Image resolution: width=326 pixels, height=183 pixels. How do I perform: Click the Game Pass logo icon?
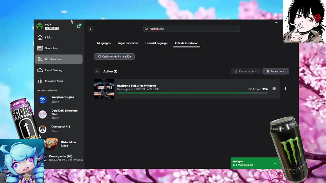[40, 48]
